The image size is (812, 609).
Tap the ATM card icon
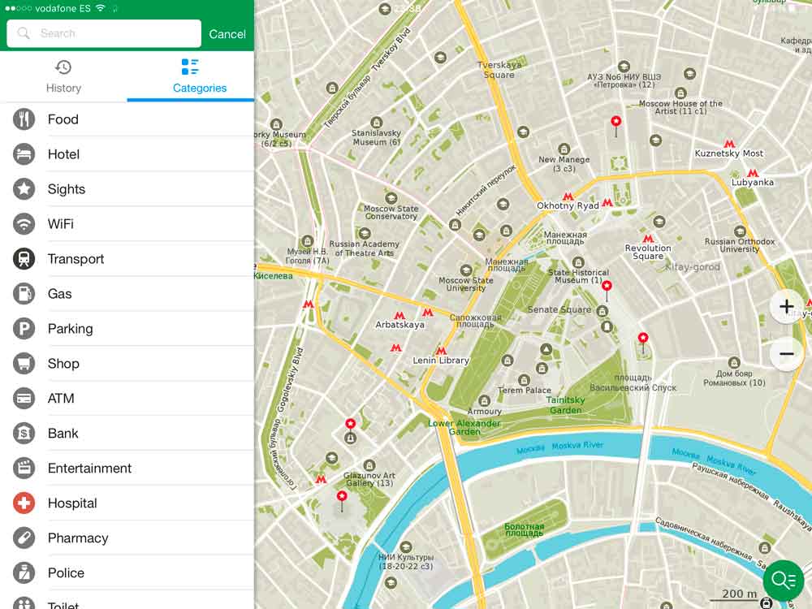[24, 398]
